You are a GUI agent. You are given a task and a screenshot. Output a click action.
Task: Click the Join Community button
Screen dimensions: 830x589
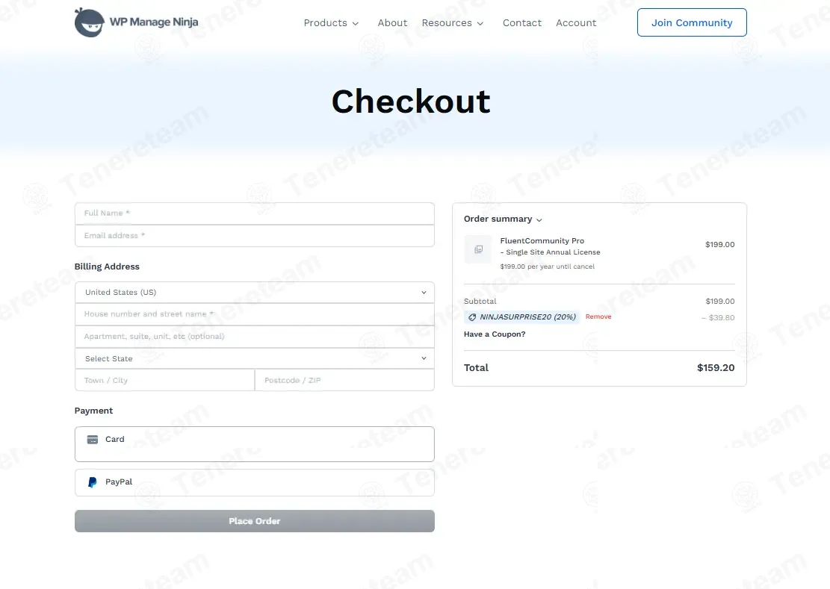(x=691, y=22)
